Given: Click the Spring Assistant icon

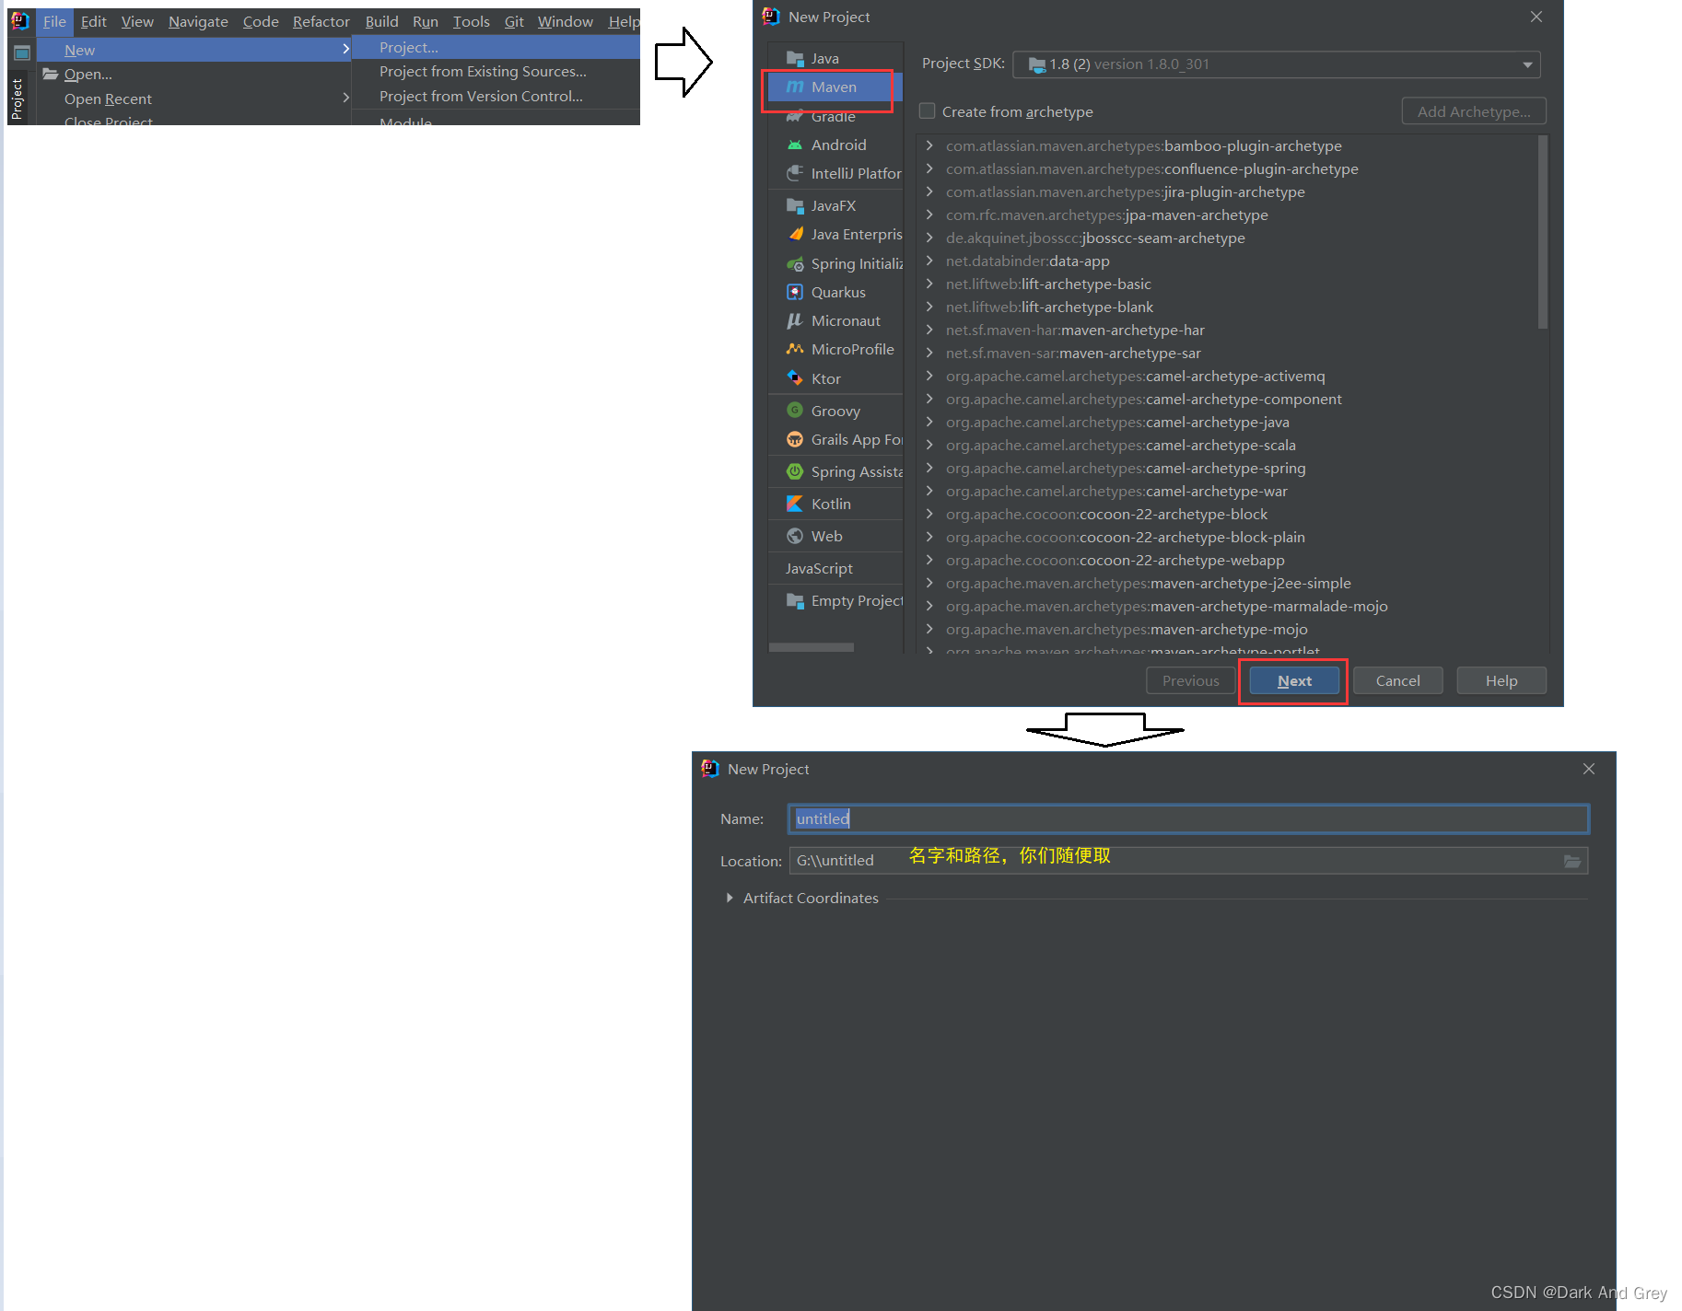Looking at the screenshot, I should [795, 472].
